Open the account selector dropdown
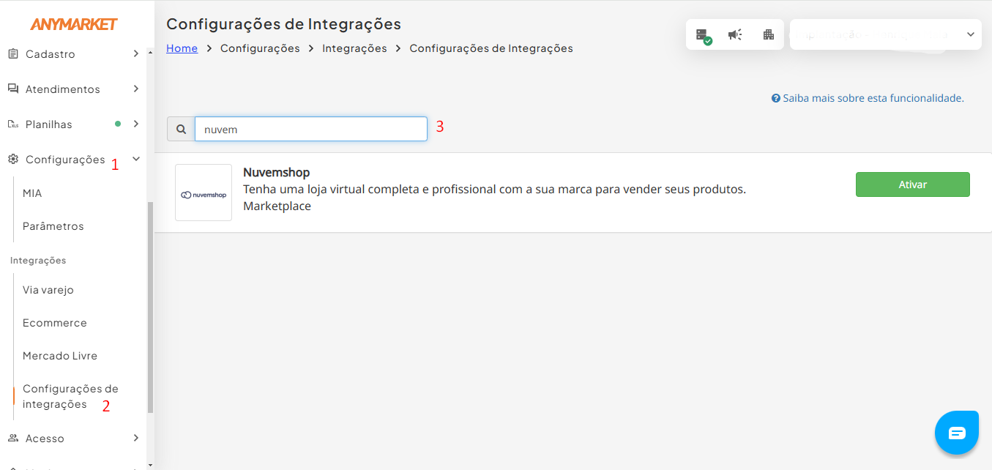Screen dimensions: 992x470 tap(886, 34)
